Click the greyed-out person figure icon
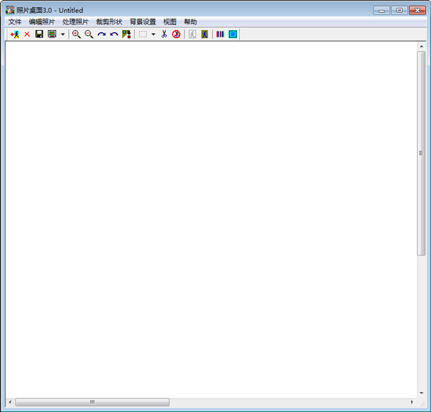Screen dimensions: 431x412 click(193, 34)
